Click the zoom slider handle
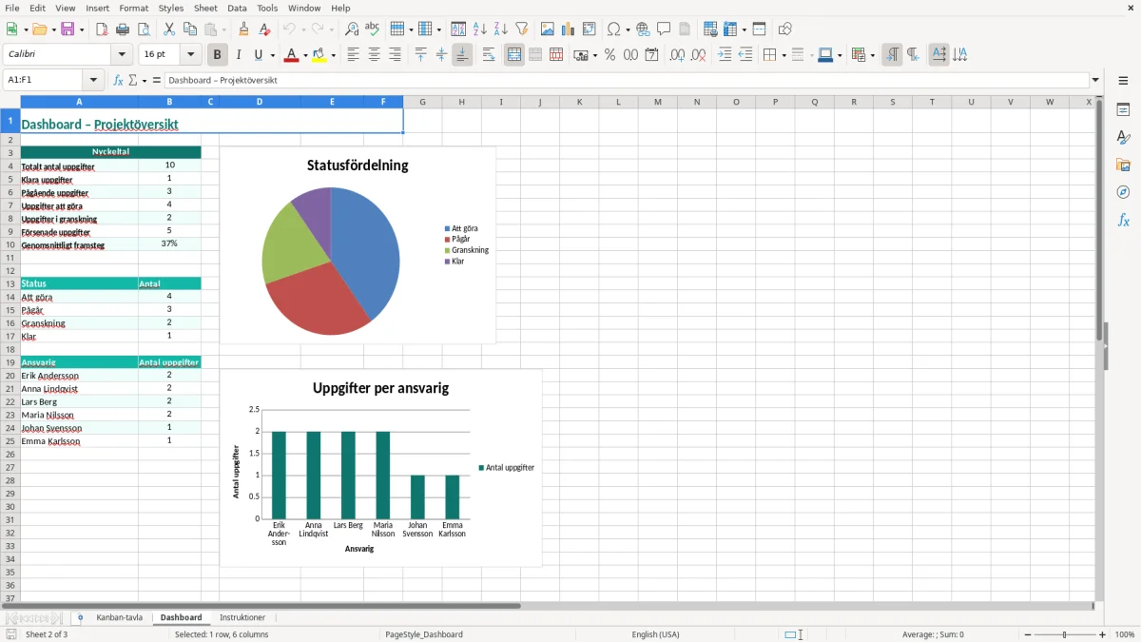 (1065, 634)
